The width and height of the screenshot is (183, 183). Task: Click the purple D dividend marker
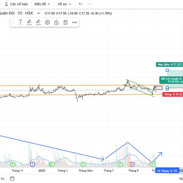(132, 164)
